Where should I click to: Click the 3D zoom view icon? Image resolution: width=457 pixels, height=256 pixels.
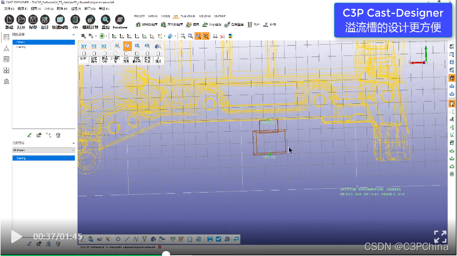[137, 46]
